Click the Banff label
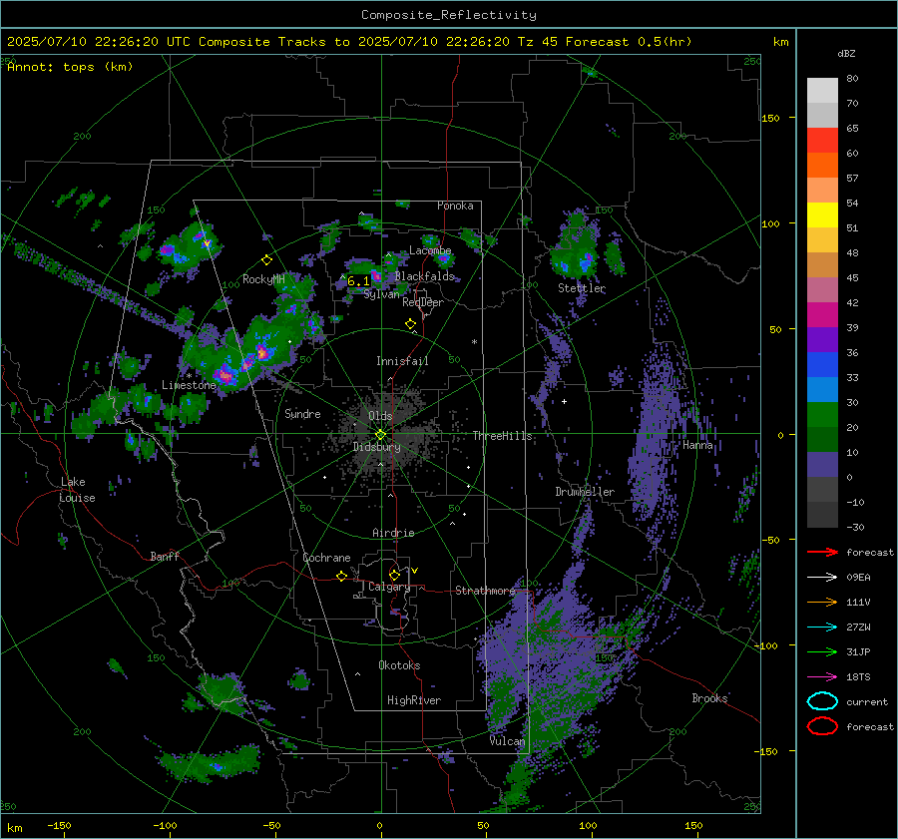This screenshot has height=839, width=898. click(165, 556)
